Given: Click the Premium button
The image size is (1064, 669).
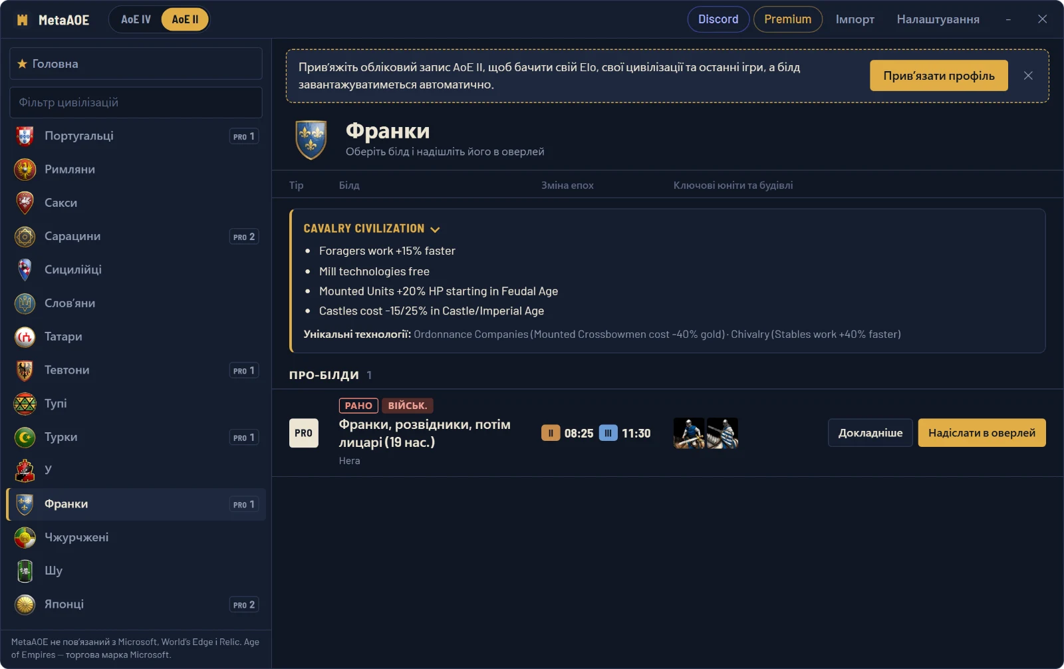Looking at the screenshot, I should coord(787,19).
